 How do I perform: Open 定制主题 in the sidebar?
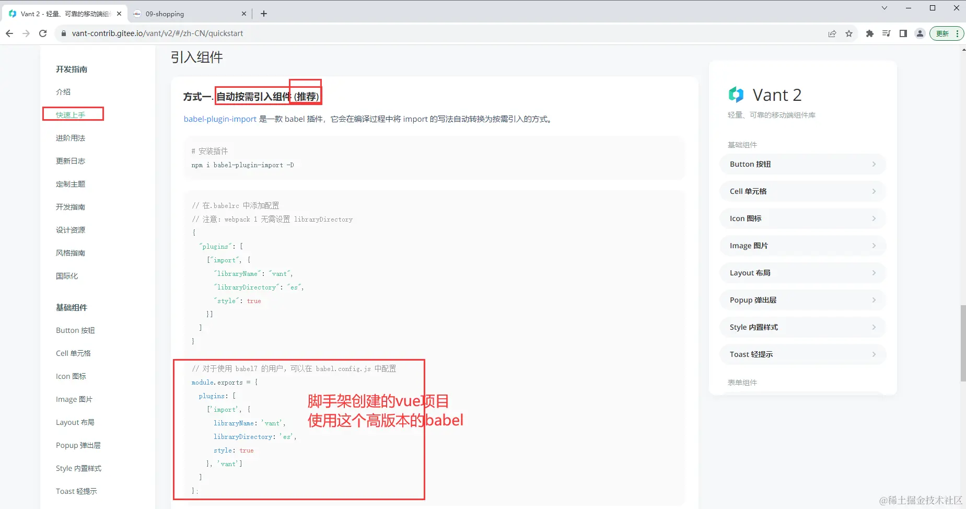(x=71, y=184)
